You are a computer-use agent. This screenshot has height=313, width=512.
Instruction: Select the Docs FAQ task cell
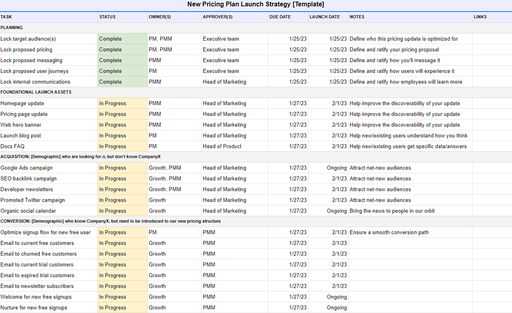click(49, 146)
